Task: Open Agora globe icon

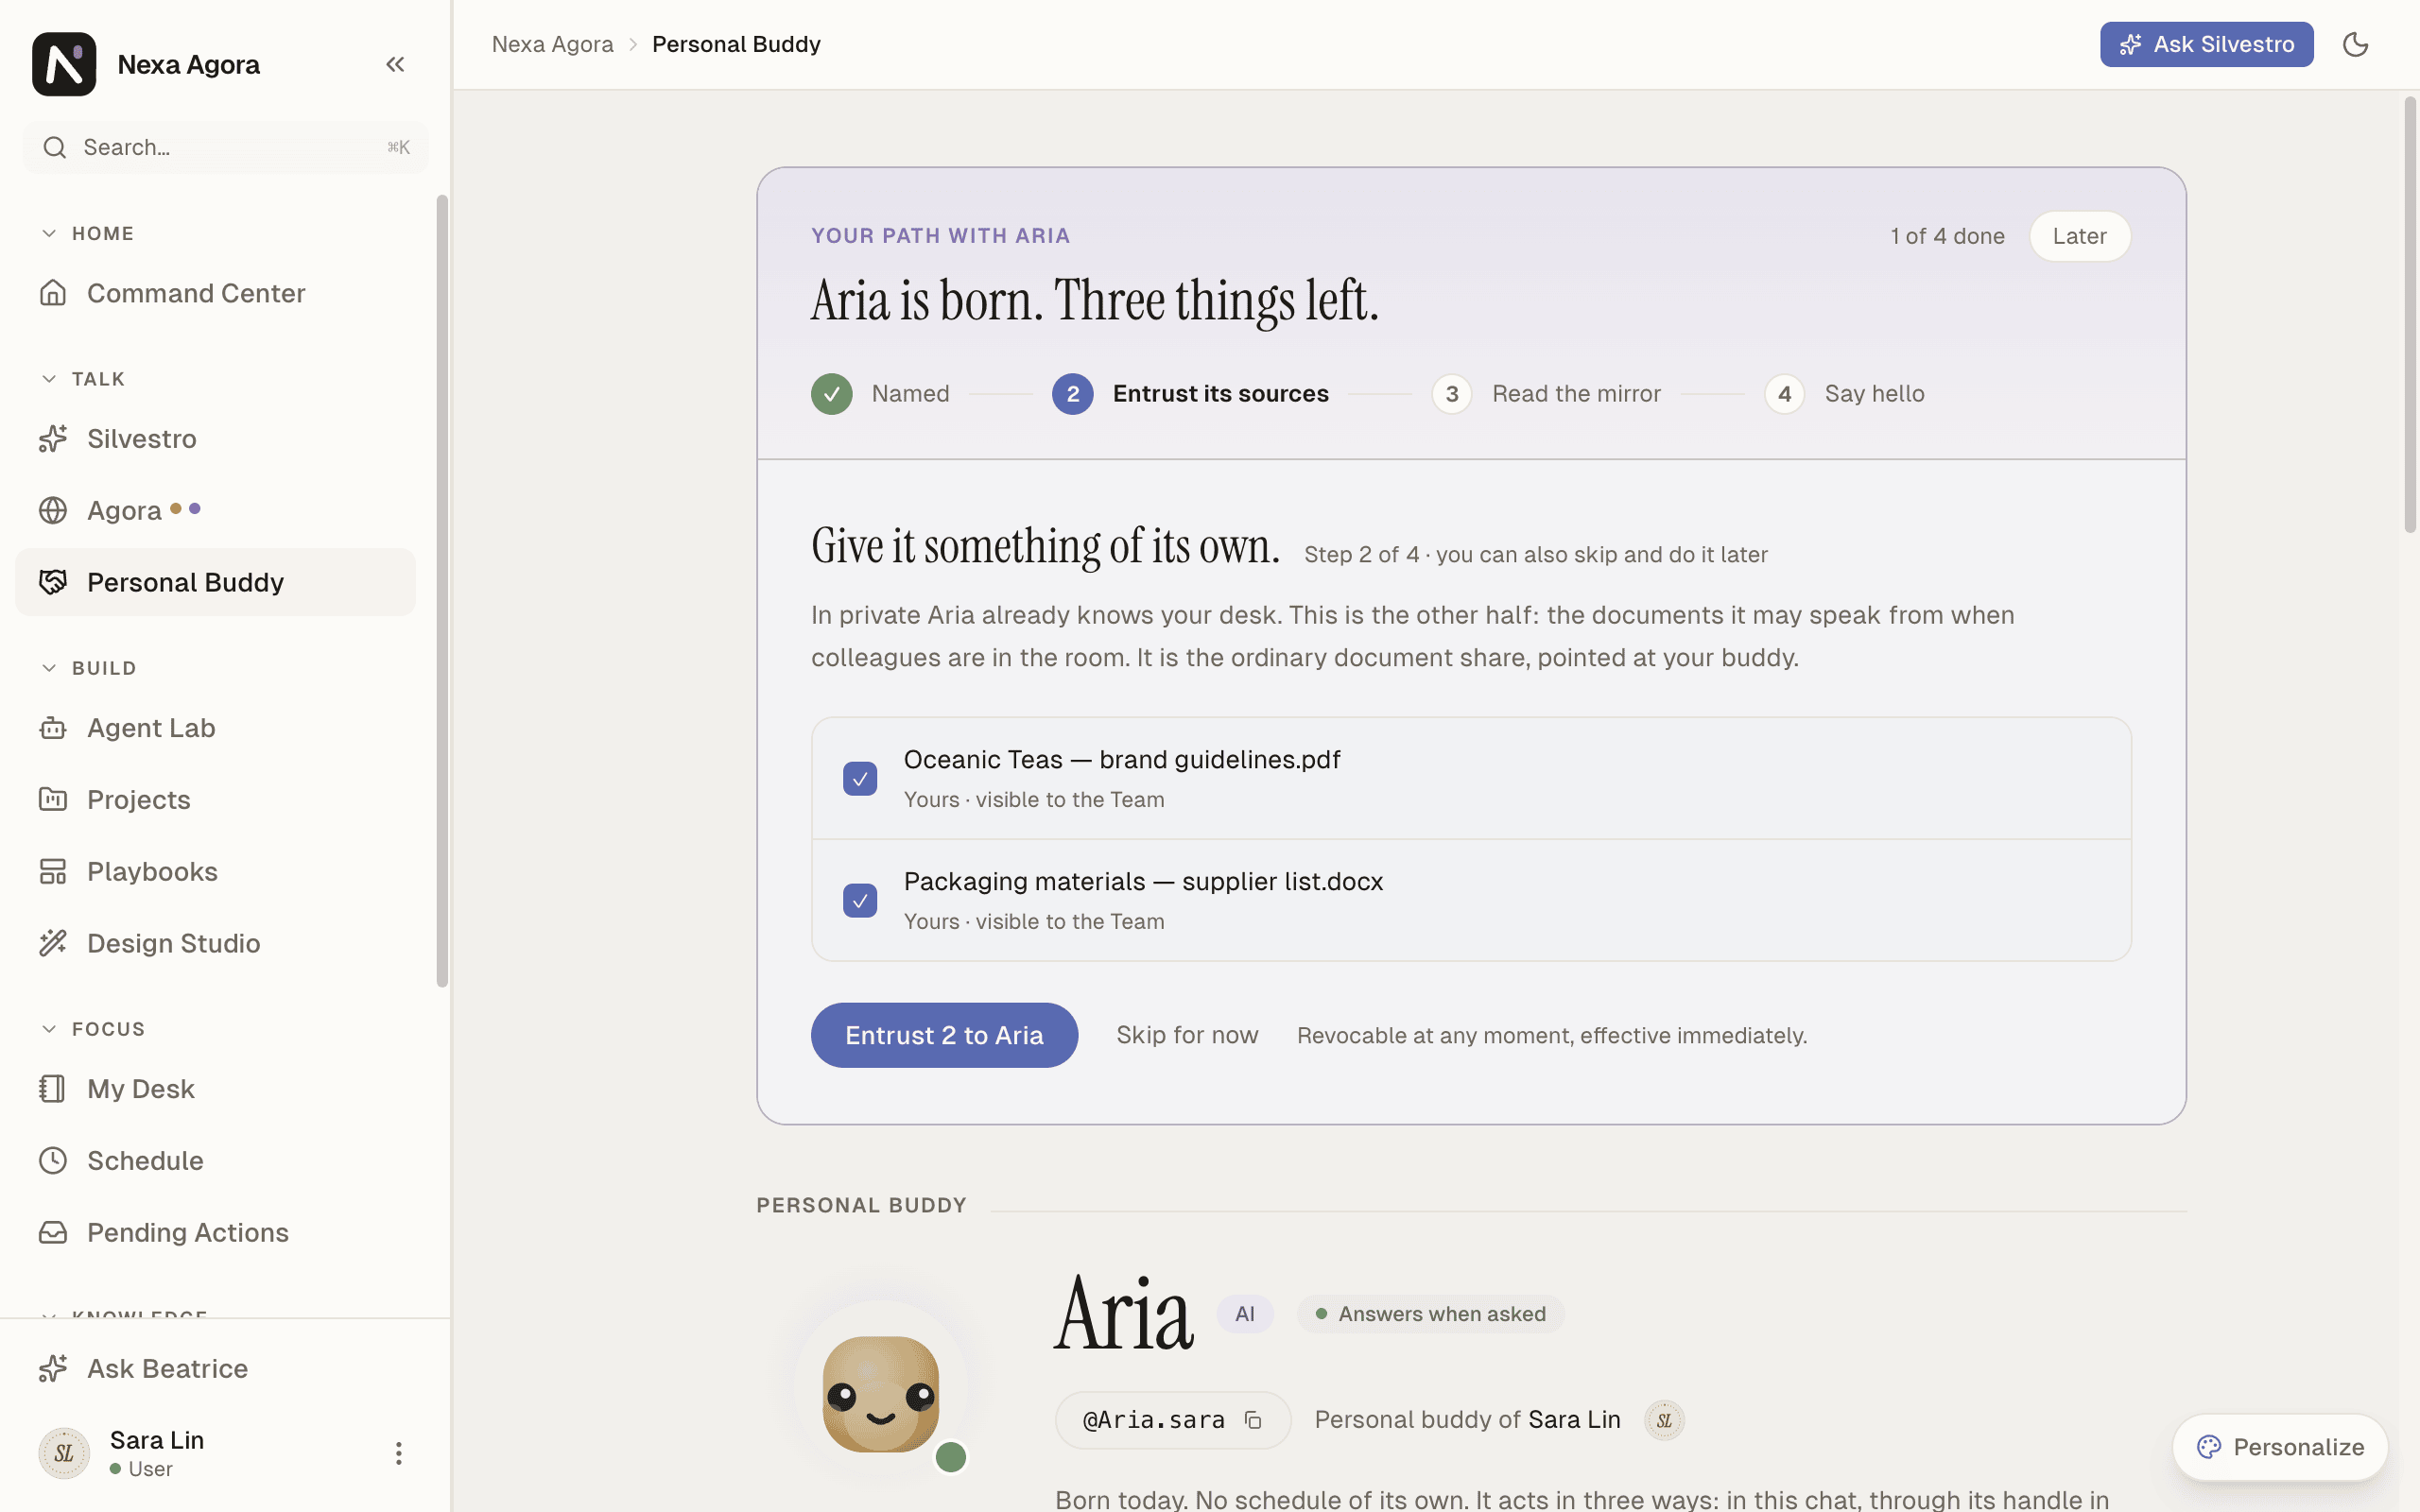Action: (x=53, y=510)
